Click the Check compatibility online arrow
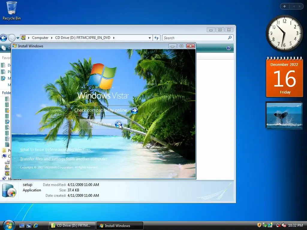The height and width of the screenshot is (230, 307). 134,111
